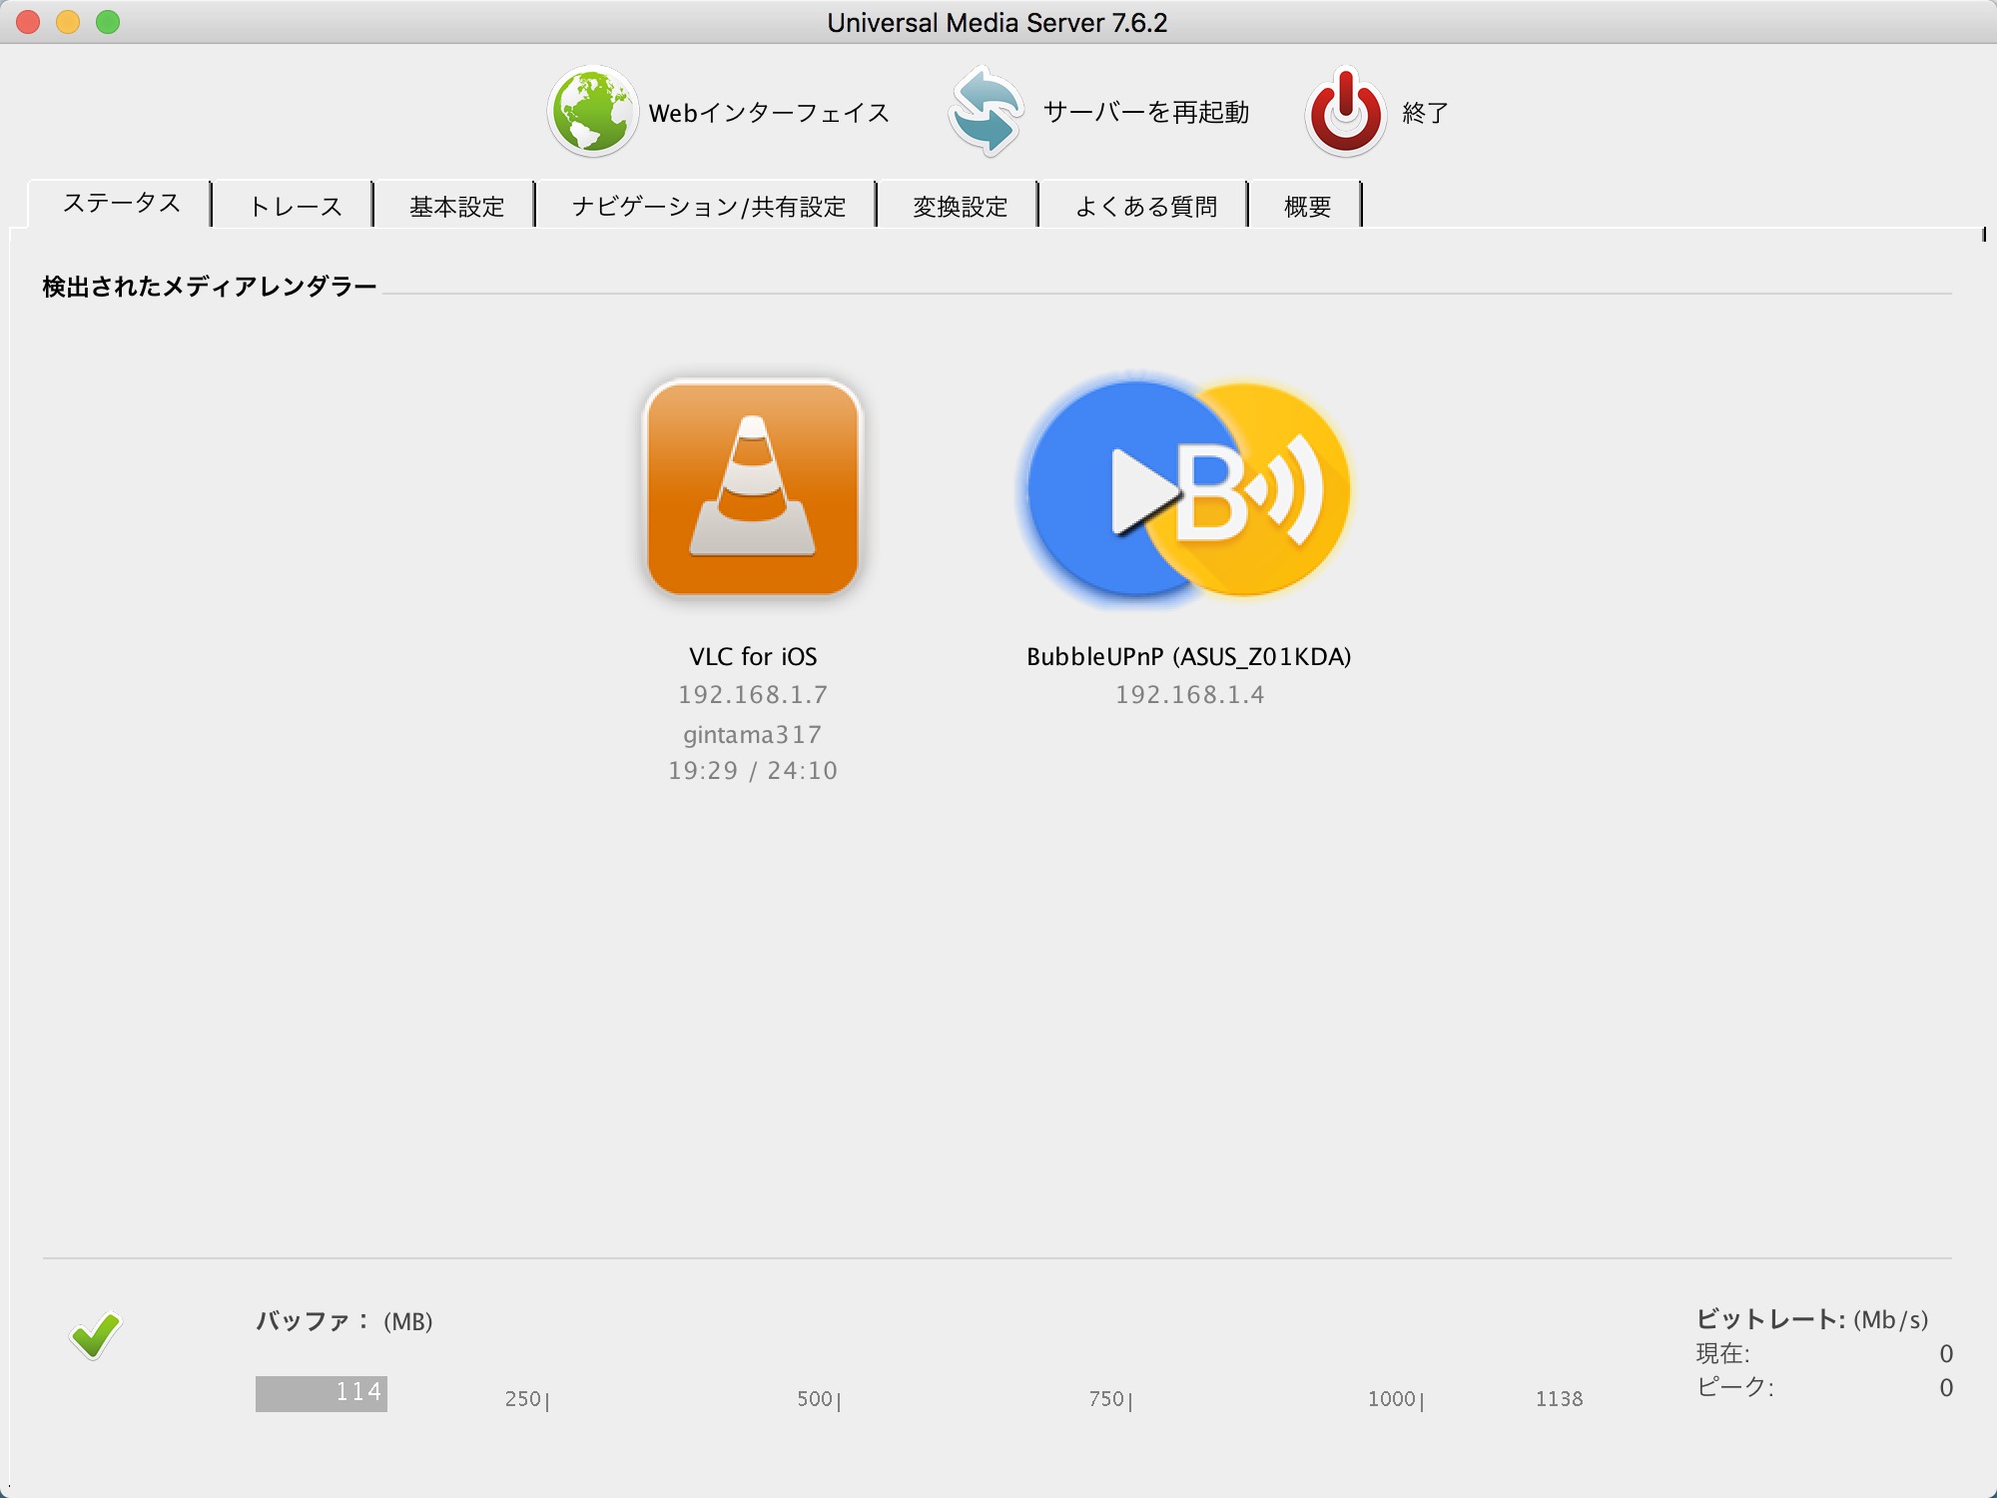
Task: Click the 750 buffer scale mark
Action: coord(1109,1399)
